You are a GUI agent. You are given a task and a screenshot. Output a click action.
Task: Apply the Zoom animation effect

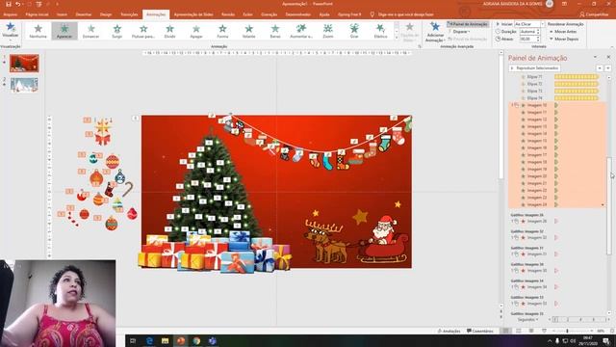327,31
